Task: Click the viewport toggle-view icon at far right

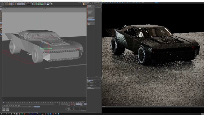Action: coord(86,7)
